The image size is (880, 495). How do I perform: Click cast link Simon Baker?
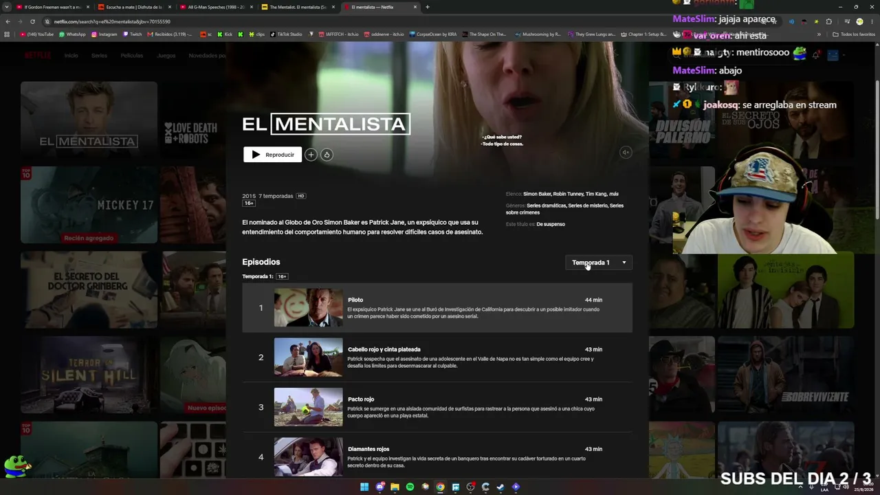click(537, 194)
